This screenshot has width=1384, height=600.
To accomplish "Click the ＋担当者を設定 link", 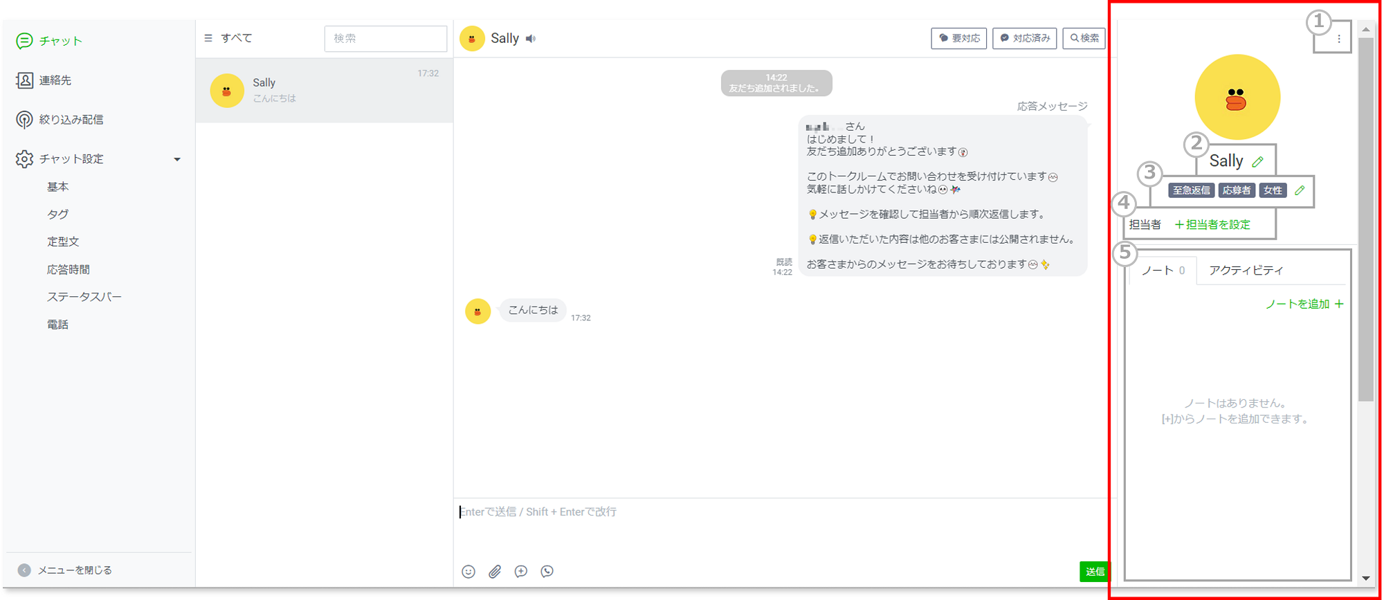I will tap(1212, 225).
